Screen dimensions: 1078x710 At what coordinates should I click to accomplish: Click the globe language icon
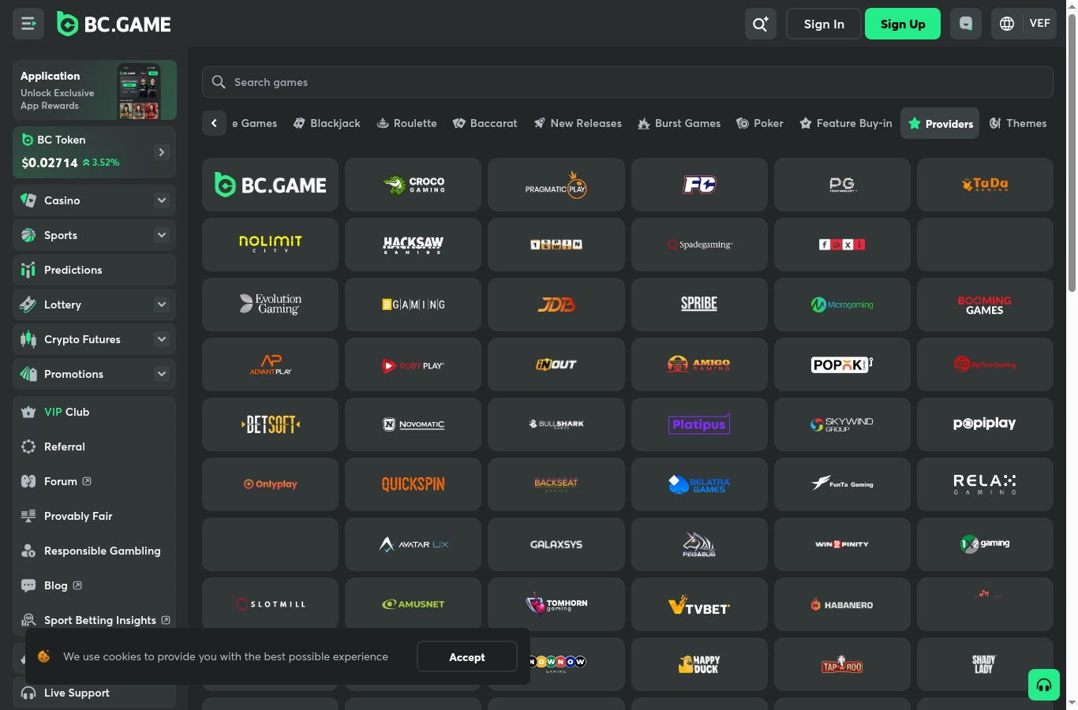(x=1007, y=24)
